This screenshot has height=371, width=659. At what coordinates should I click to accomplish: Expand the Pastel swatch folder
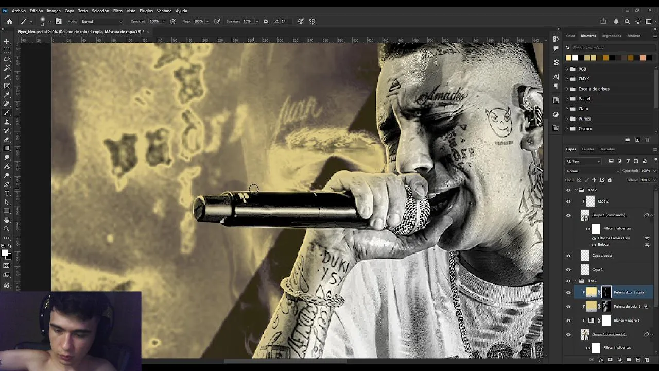[x=567, y=98]
